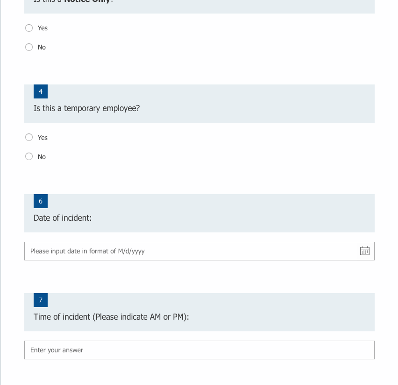Choose Yes for the temporary employee question
Viewport: 398px width, 385px height.
point(29,137)
